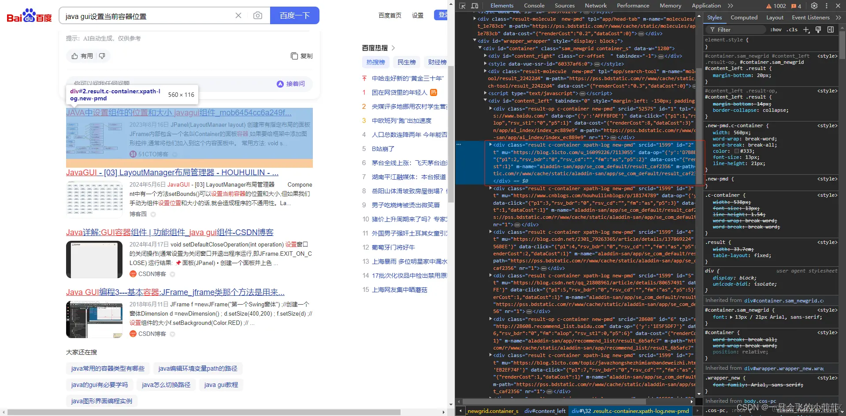This screenshot has width=846, height=416.
Task: Click the #333 color swatch
Action: [736, 151]
